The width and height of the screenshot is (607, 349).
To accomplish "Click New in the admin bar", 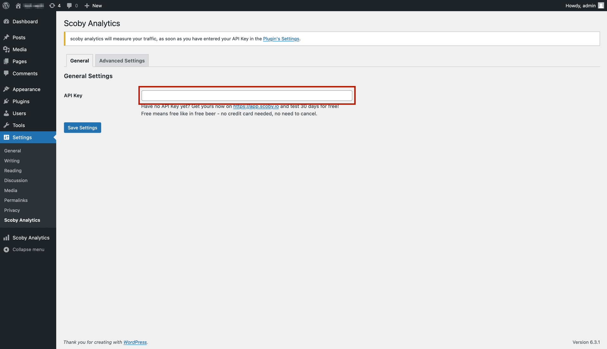I will point(97,6).
